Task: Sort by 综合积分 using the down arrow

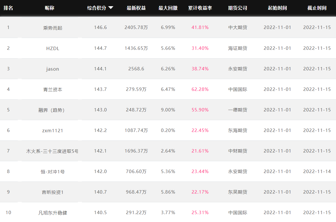Action: pyautogui.click(x=111, y=8)
